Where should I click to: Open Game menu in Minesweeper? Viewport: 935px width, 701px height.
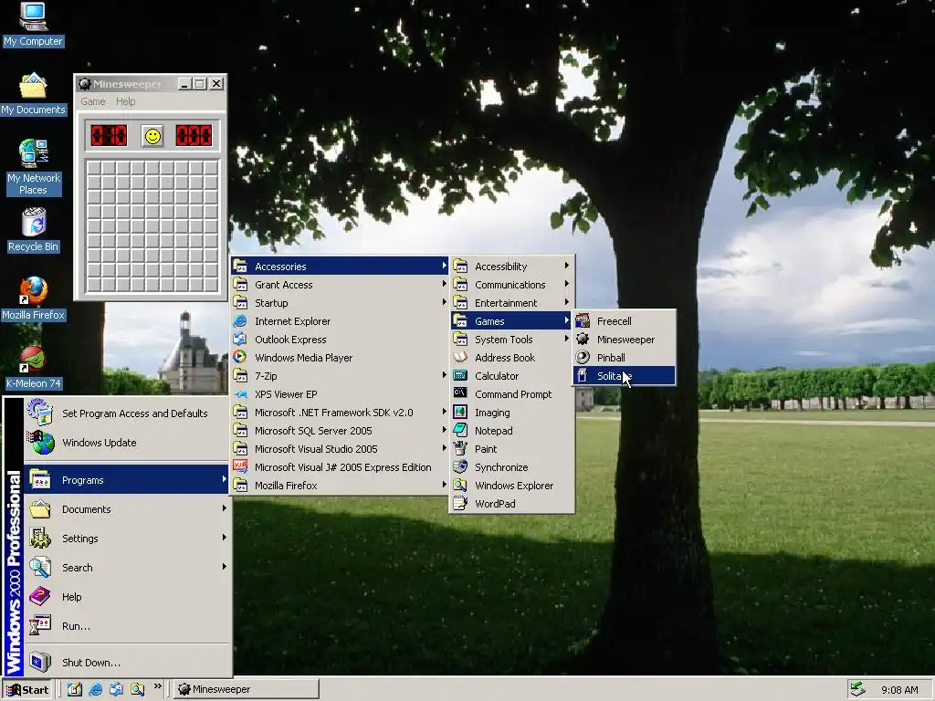tap(93, 101)
